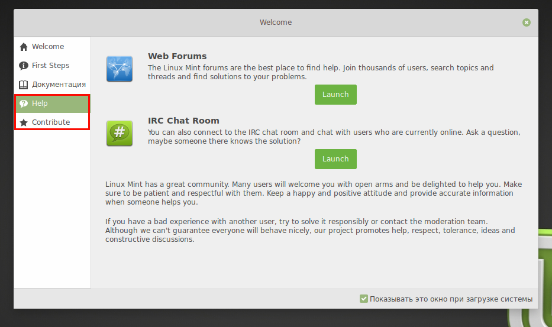Click the Linux Mint forums description text
The image size is (552, 327).
(321, 72)
